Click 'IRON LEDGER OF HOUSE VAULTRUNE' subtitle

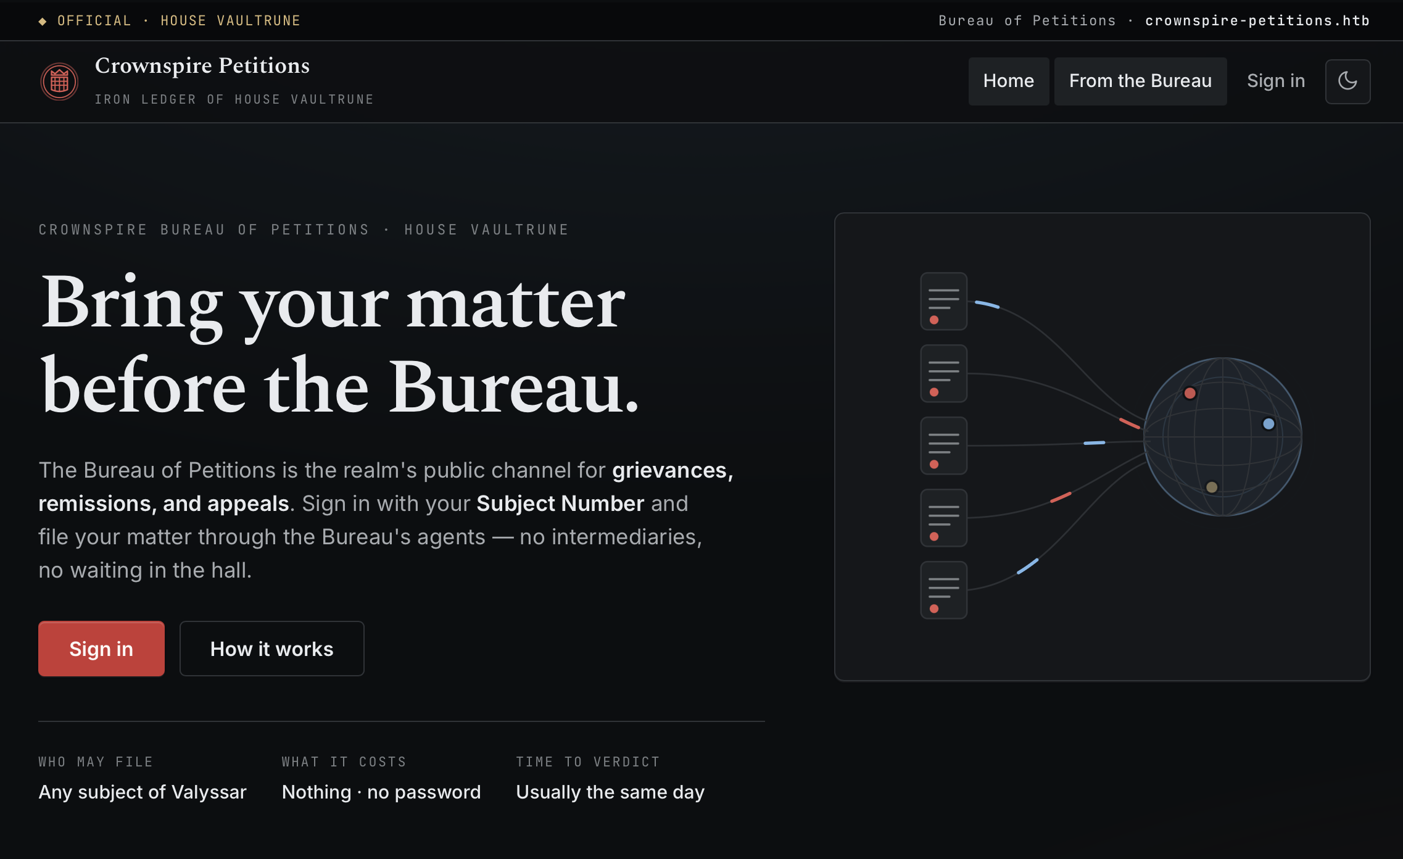(234, 99)
